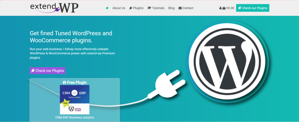Viewport: 299px width, 122px height.
Task: Open the CRM ERP plugin thumbnail
Action: click(x=74, y=100)
